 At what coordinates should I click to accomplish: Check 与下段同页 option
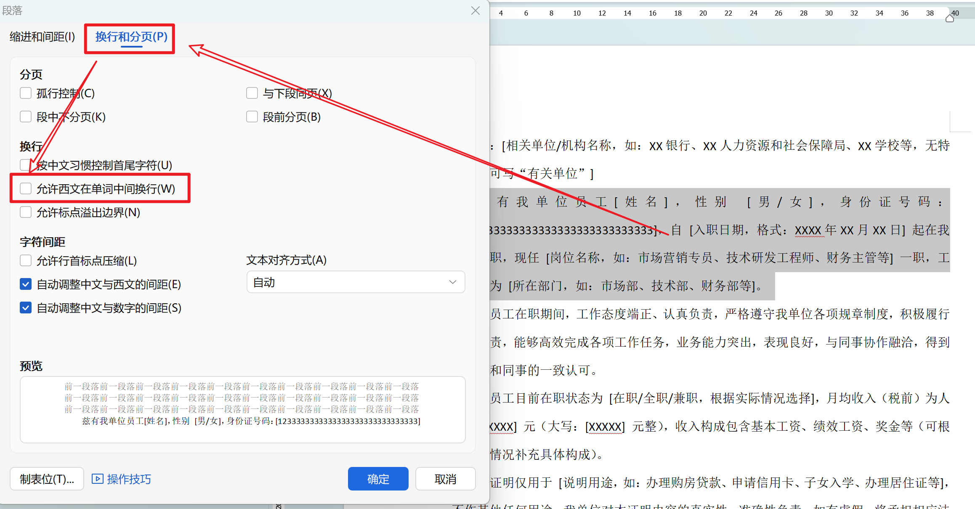pos(252,93)
